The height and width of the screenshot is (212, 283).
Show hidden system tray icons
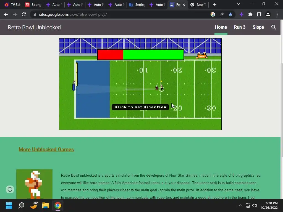(240, 205)
